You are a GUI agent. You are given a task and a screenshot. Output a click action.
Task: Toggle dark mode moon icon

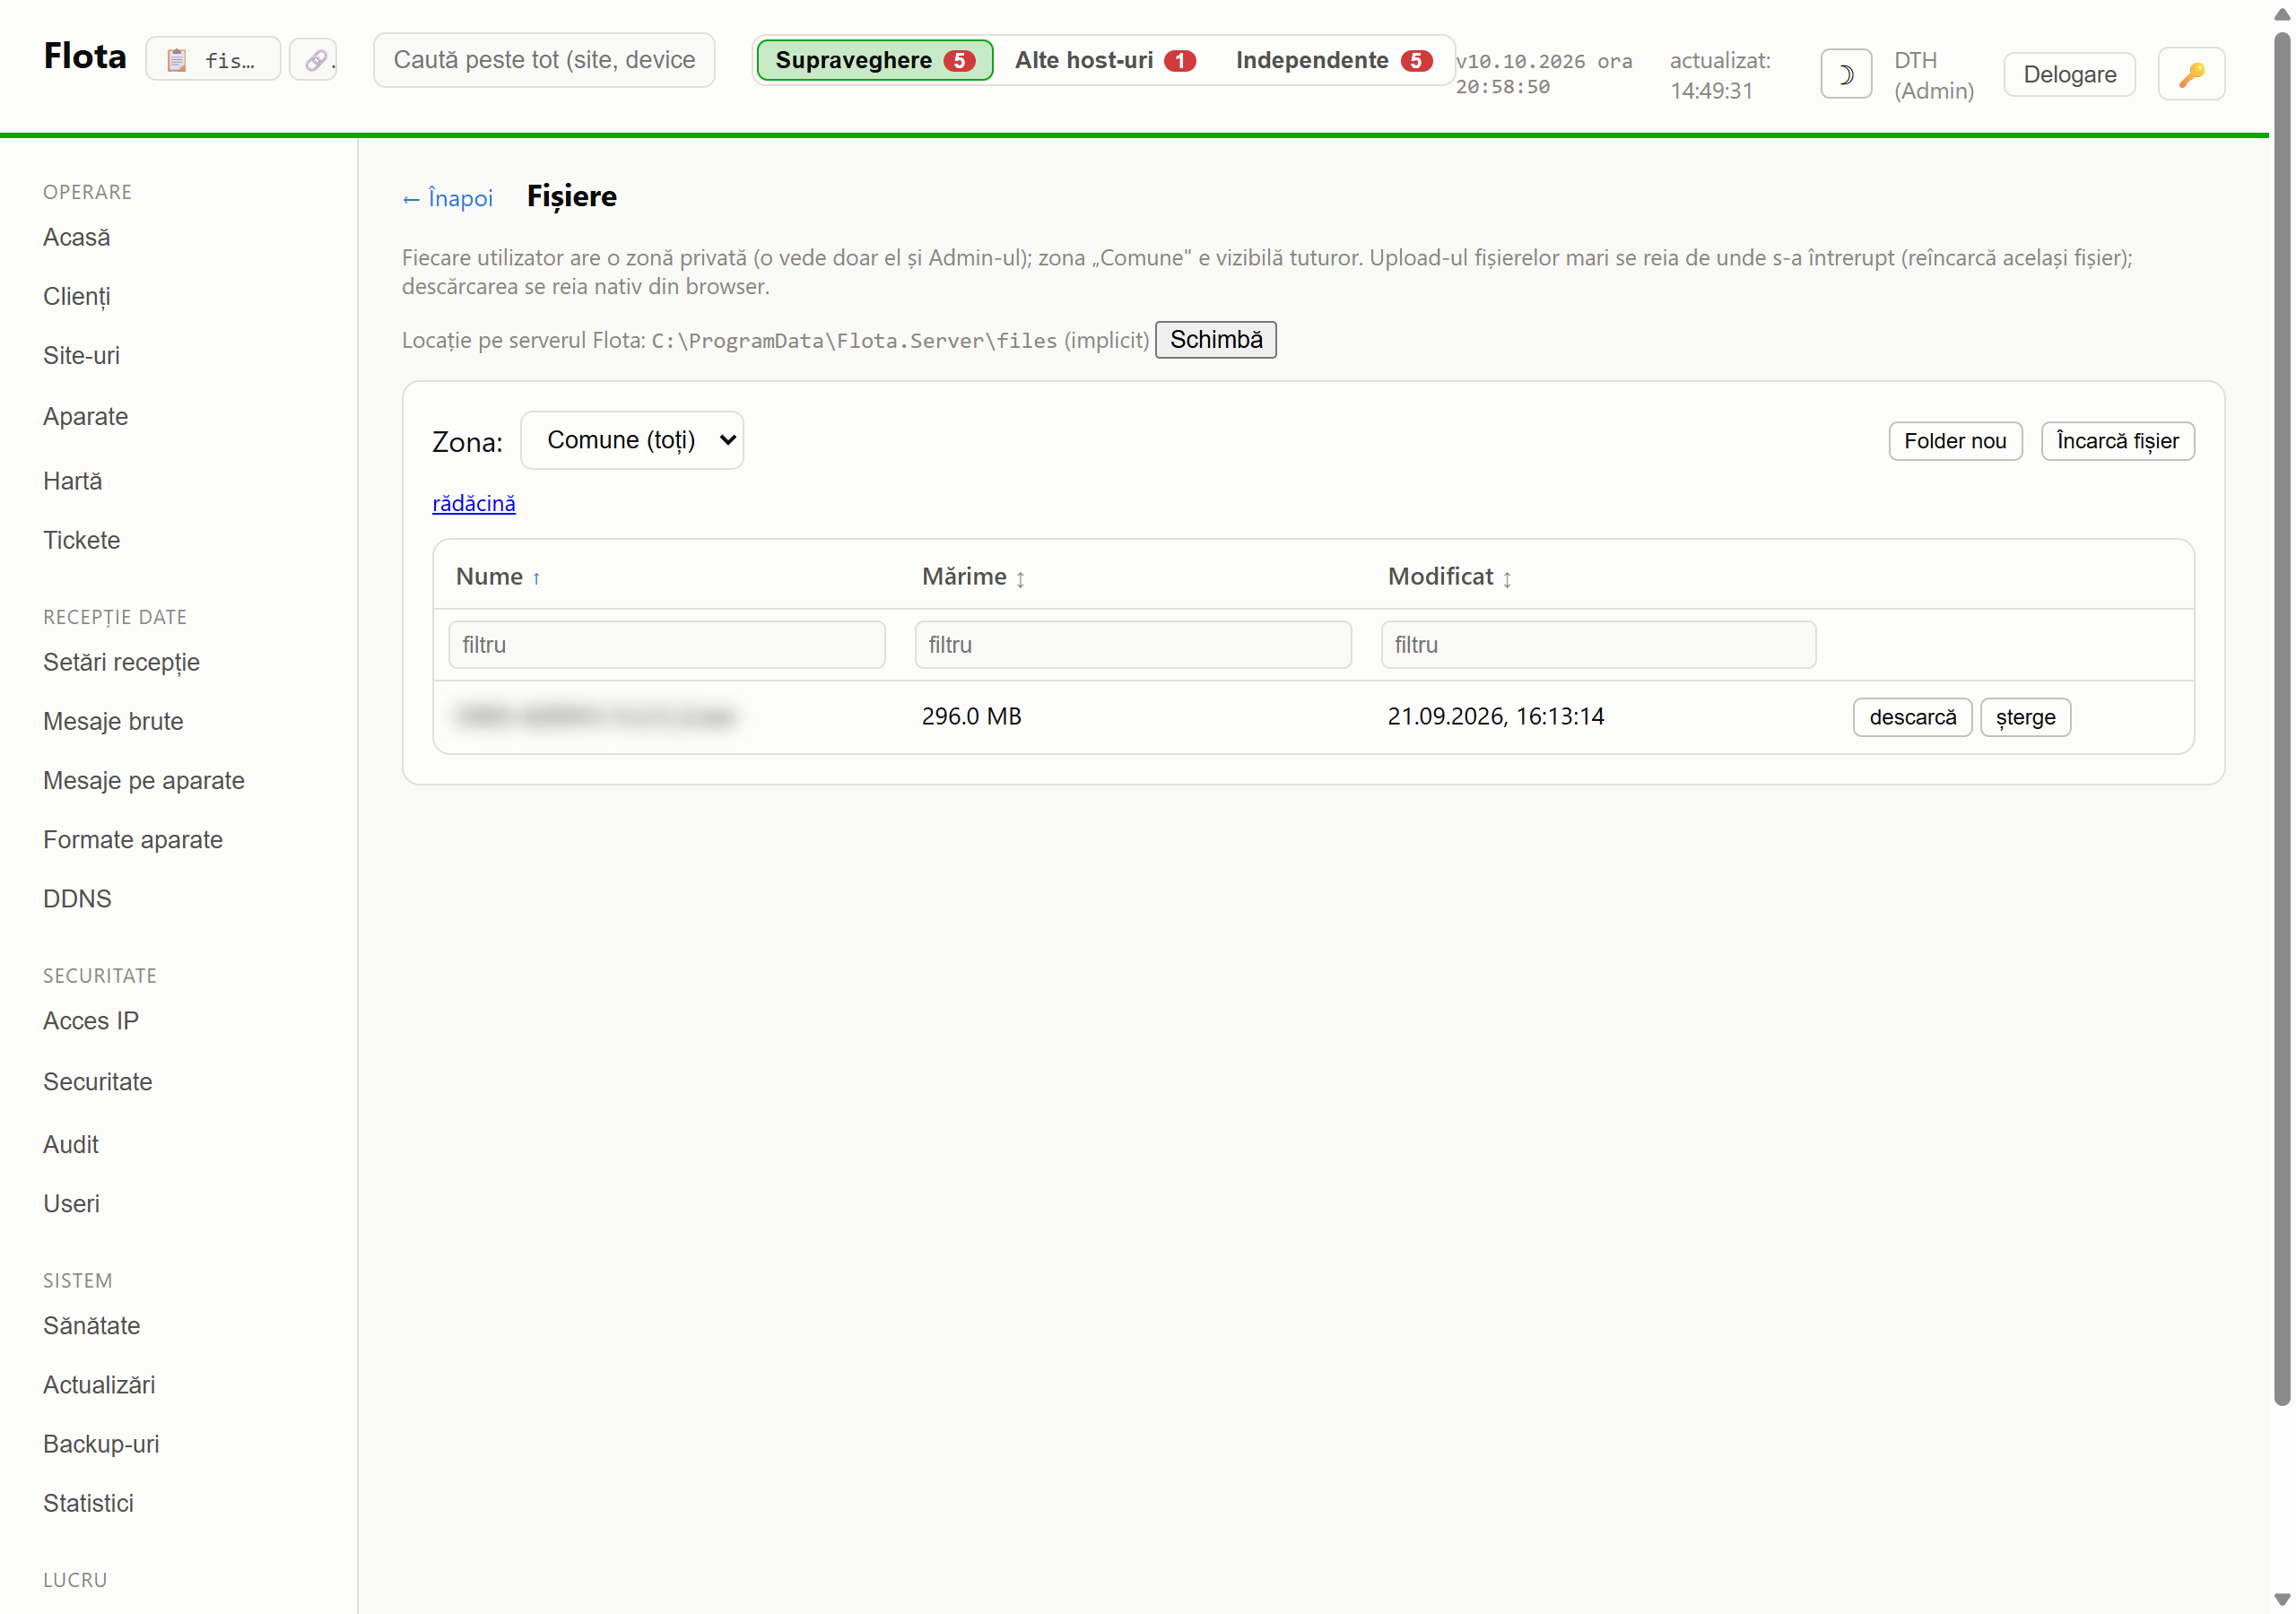[x=1845, y=74]
